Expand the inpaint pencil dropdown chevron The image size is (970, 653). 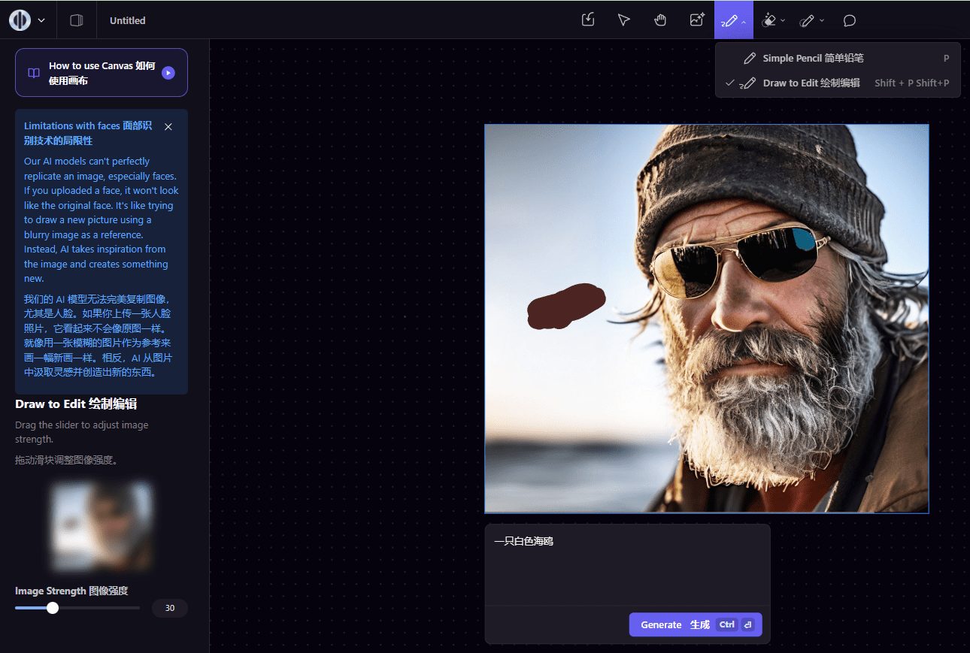click(x=822, y=20)
